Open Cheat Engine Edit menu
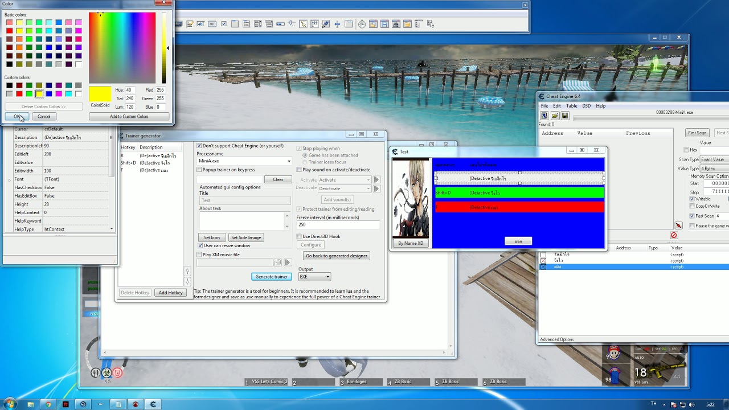 pos(557,106)
